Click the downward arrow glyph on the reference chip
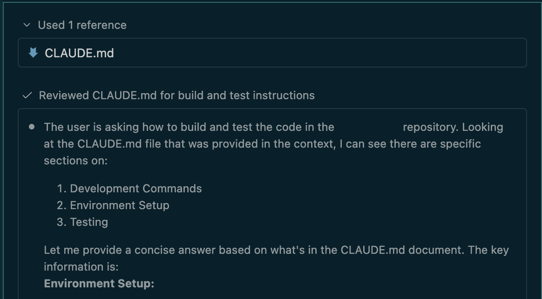Viewport: 542px width, 299px height. point(32,53)
